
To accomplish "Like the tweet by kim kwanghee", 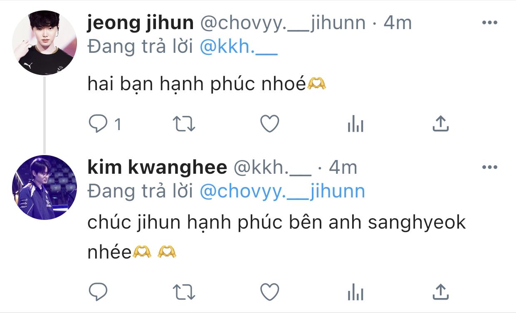I will [269, 291].
